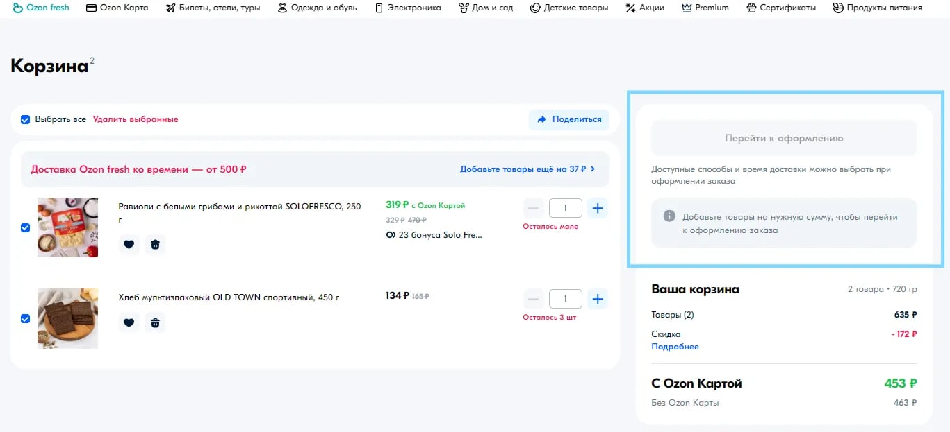Click the 319 ₽ с Ozon Картой price
This screenshot has height=432, width=950.
point(425,205)
